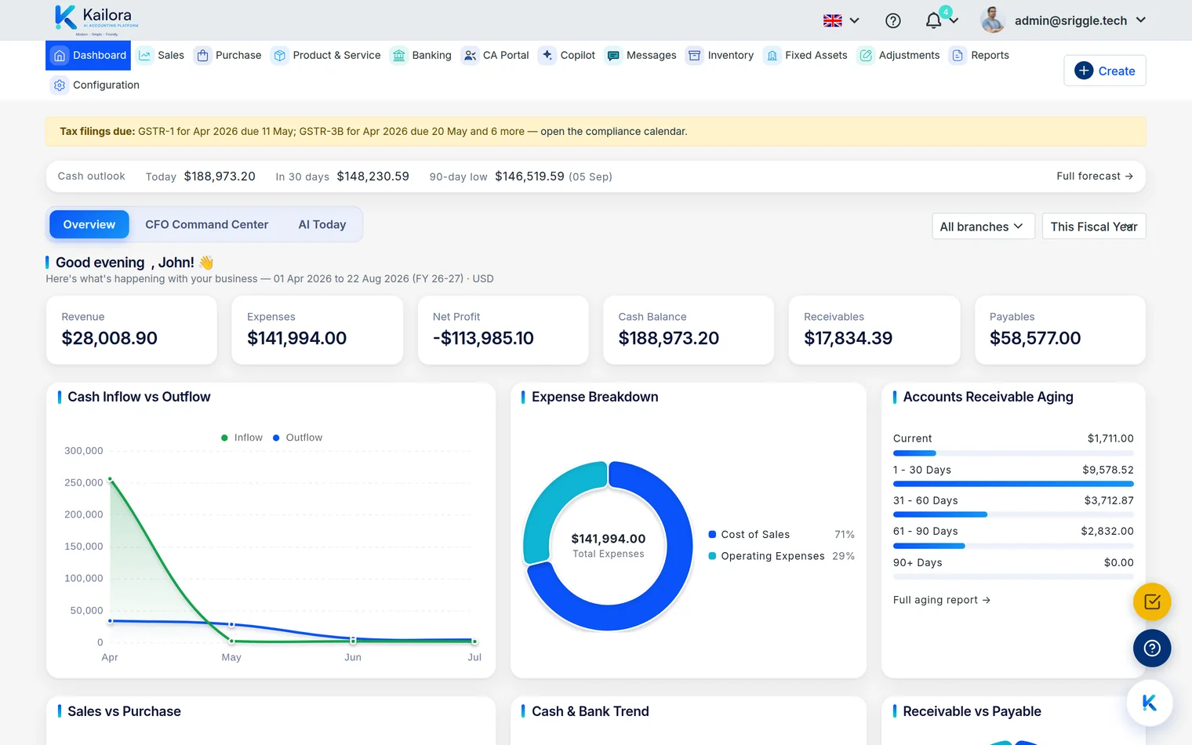Click the Messages chat icon
Screen dimensions: 1192x745
613,56
